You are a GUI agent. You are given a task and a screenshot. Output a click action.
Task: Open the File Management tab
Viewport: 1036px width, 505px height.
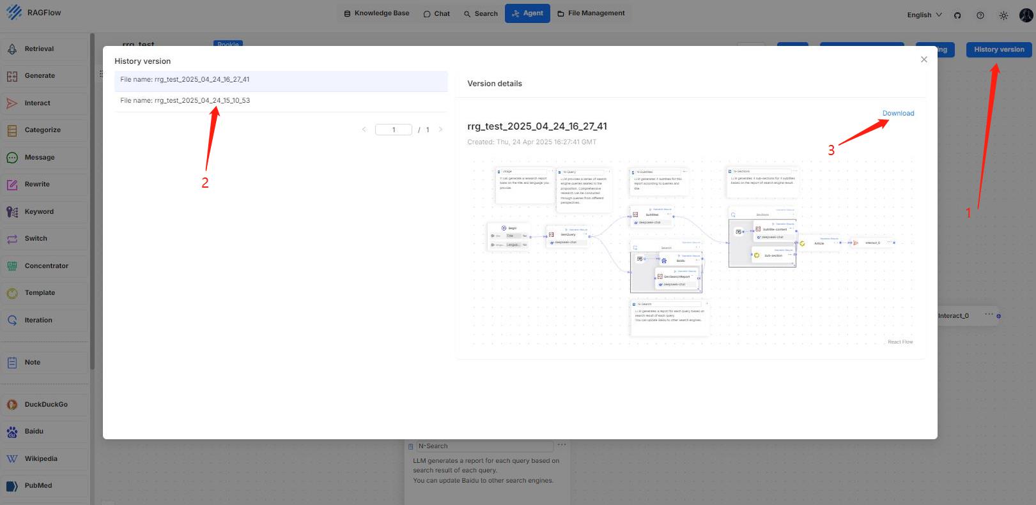[x=591, y=13]
